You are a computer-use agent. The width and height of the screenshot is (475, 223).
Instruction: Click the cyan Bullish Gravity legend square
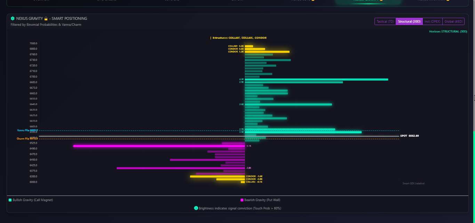[10, 200]
